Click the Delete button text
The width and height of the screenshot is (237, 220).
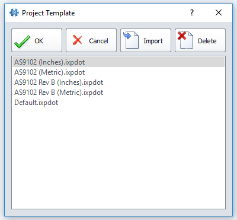(x=207, y=41)
